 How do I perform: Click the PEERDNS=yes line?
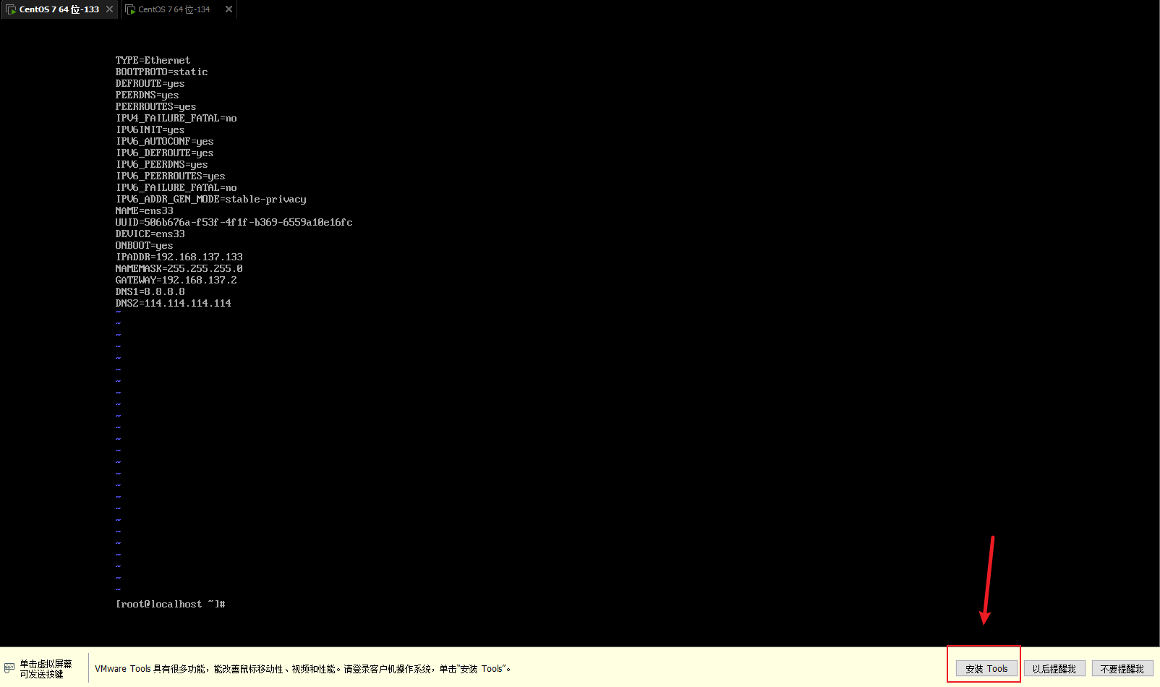147,95
